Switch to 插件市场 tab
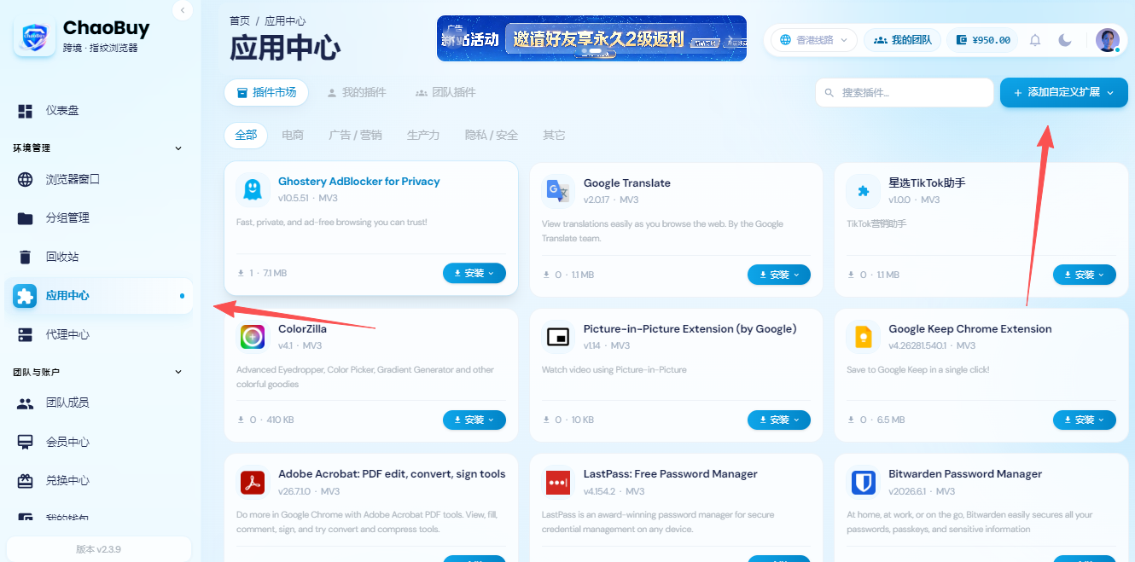Screen dimensions: 1135x562 point(266,92)
